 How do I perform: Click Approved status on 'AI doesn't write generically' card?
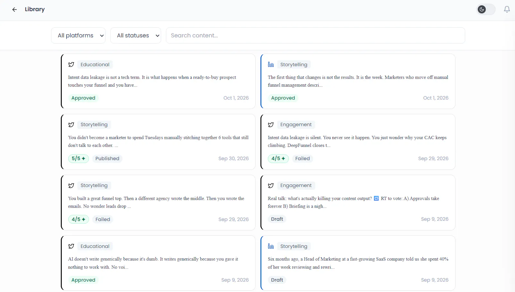click(83, 280)
